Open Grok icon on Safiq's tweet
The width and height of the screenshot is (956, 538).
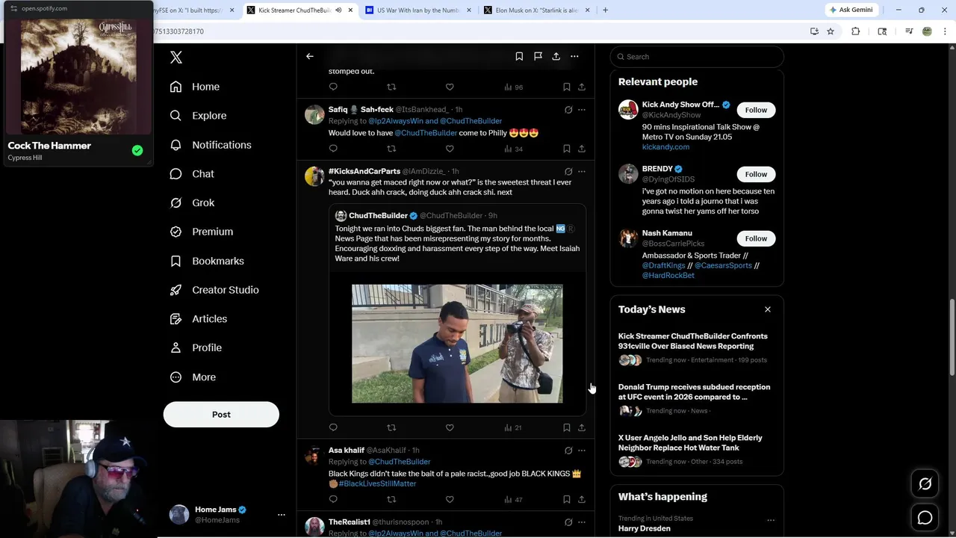[568, 110]
